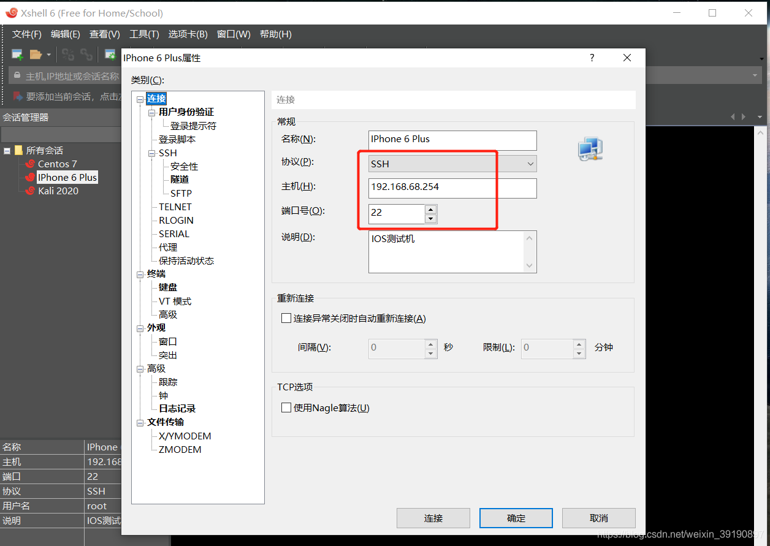
Task: Enable the 使用Nagle算法 checkbox
Action: pyautogui.click(x=286, y=407)
